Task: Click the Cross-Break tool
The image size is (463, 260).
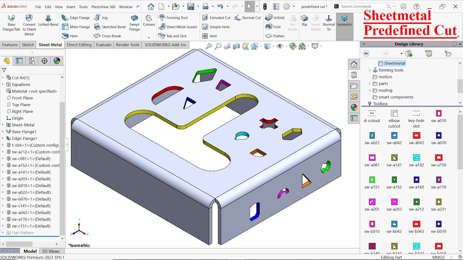Action: pyautogui.click(x=107, y=36)
